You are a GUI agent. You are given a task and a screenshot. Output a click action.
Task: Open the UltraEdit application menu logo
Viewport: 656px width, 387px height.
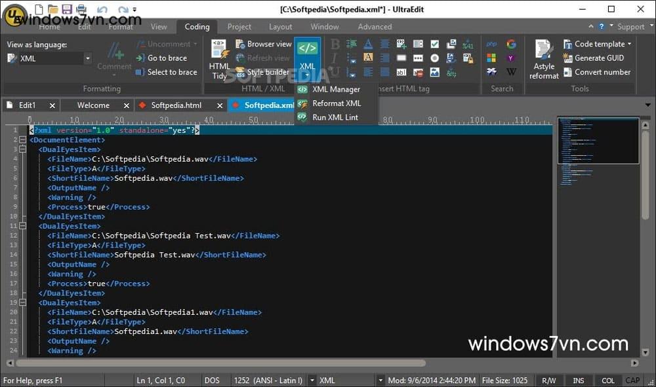(x=14, y=16)
